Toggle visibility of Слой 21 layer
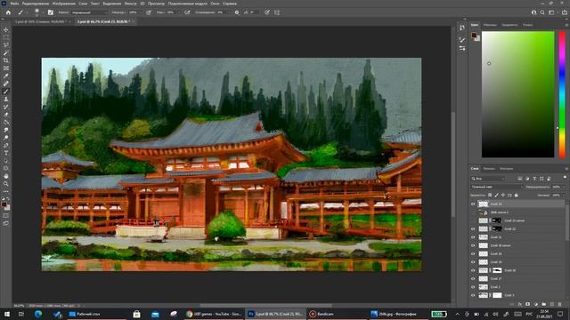 click(473, 237)
